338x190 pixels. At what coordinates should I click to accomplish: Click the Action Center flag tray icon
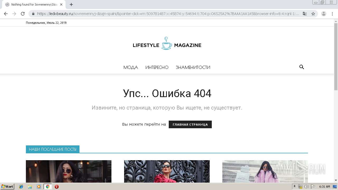(313, 187)
